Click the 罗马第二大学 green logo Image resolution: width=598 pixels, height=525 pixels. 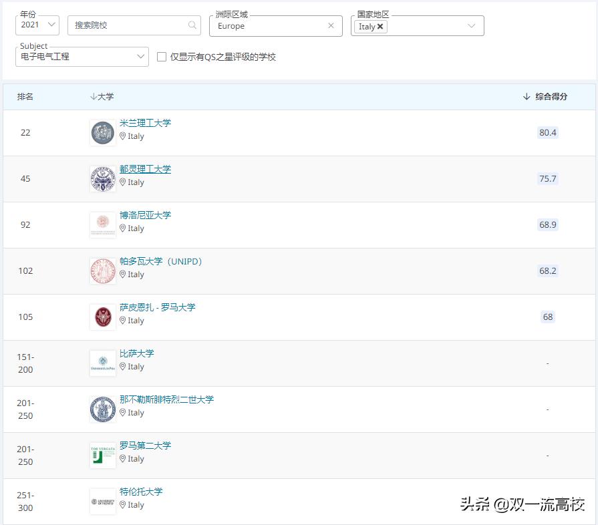click(102, 454)
